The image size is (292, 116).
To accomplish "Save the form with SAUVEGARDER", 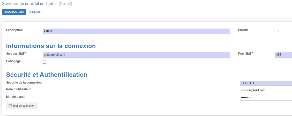I will 14,12.
